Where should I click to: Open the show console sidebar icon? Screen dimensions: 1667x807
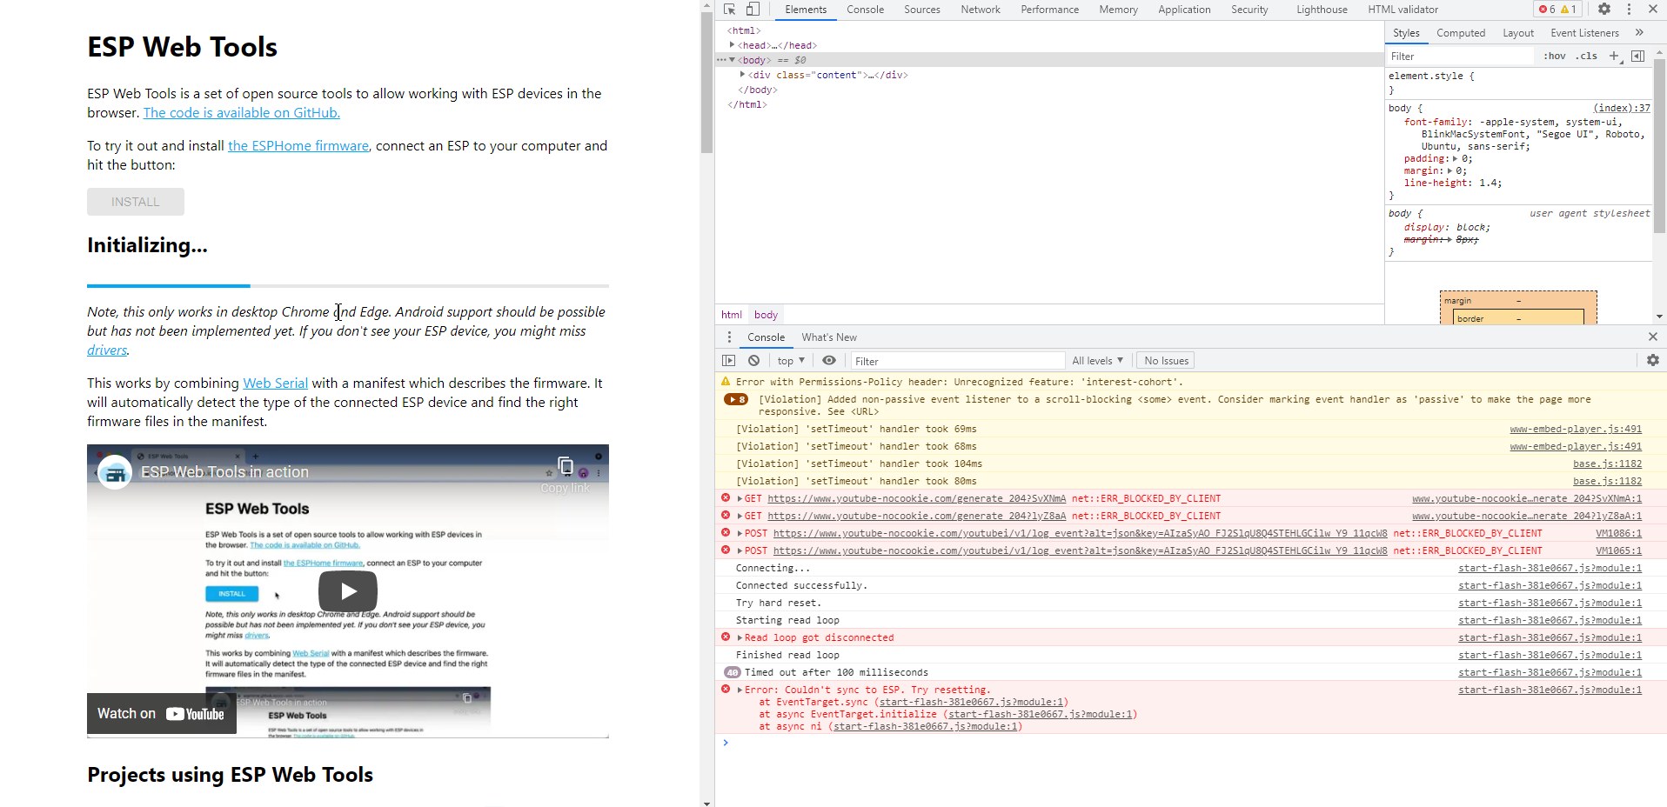point(728,359)
